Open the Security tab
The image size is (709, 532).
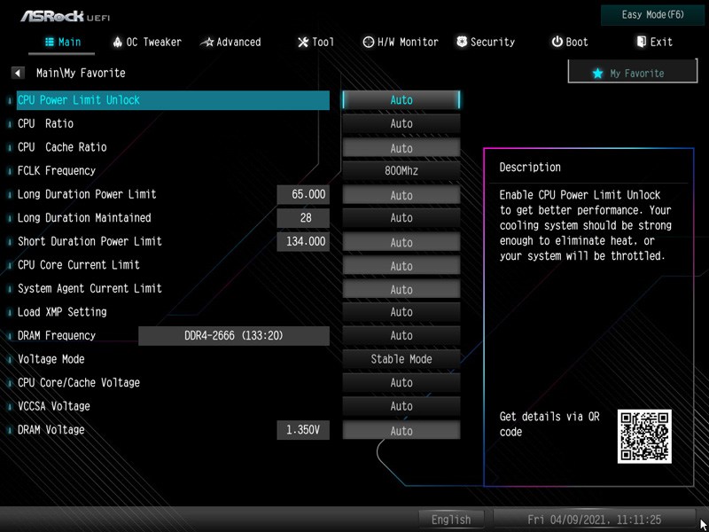coord(486,43)
